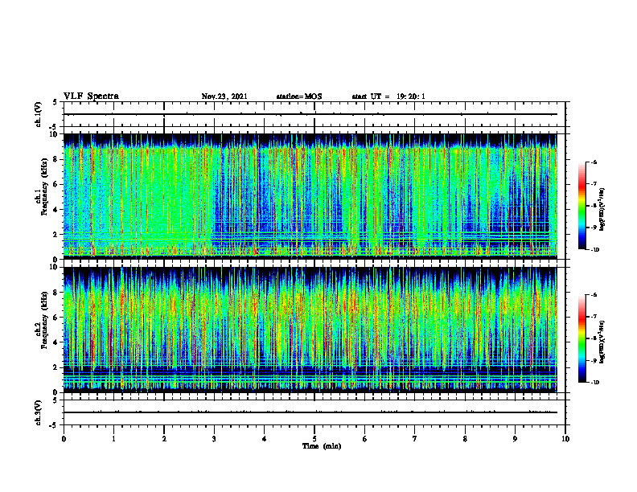Click the ch.2 spectrogram color scale bar
The width and height of the screenshot is (637, 492).
coord(582,338)
